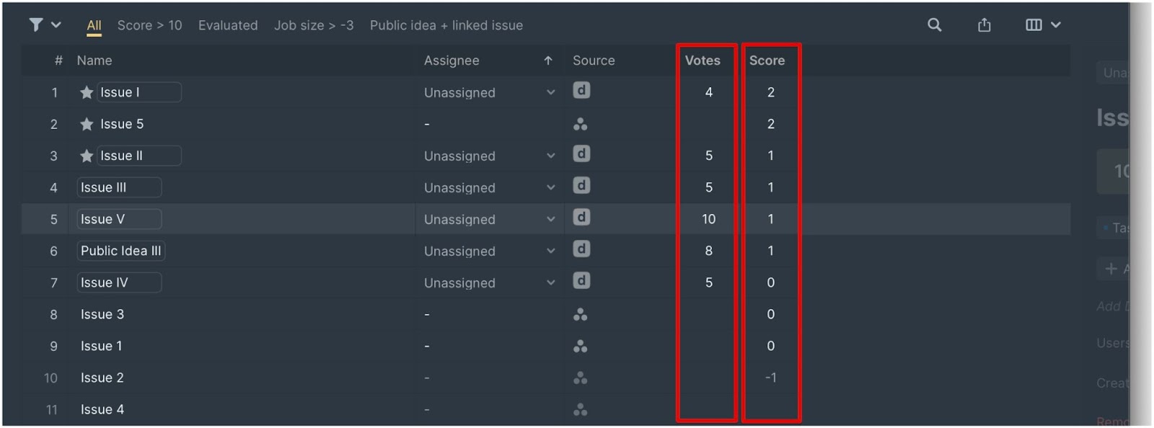Click the 'd' source icon for Public Idea III

(581, 249)
